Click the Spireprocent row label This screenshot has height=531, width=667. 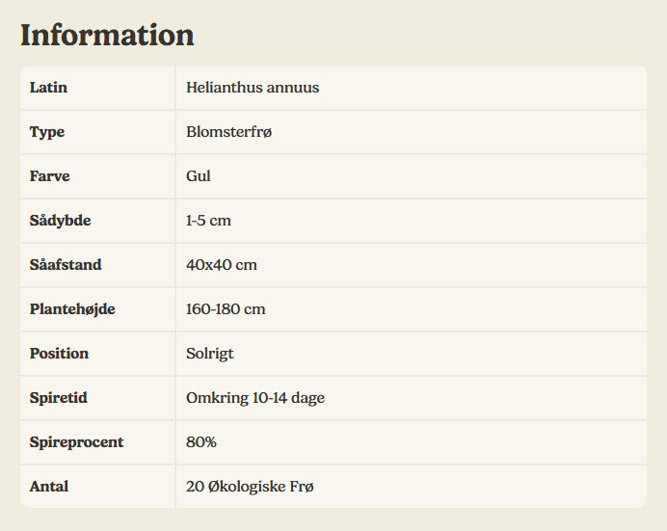[x=76, y=442]
